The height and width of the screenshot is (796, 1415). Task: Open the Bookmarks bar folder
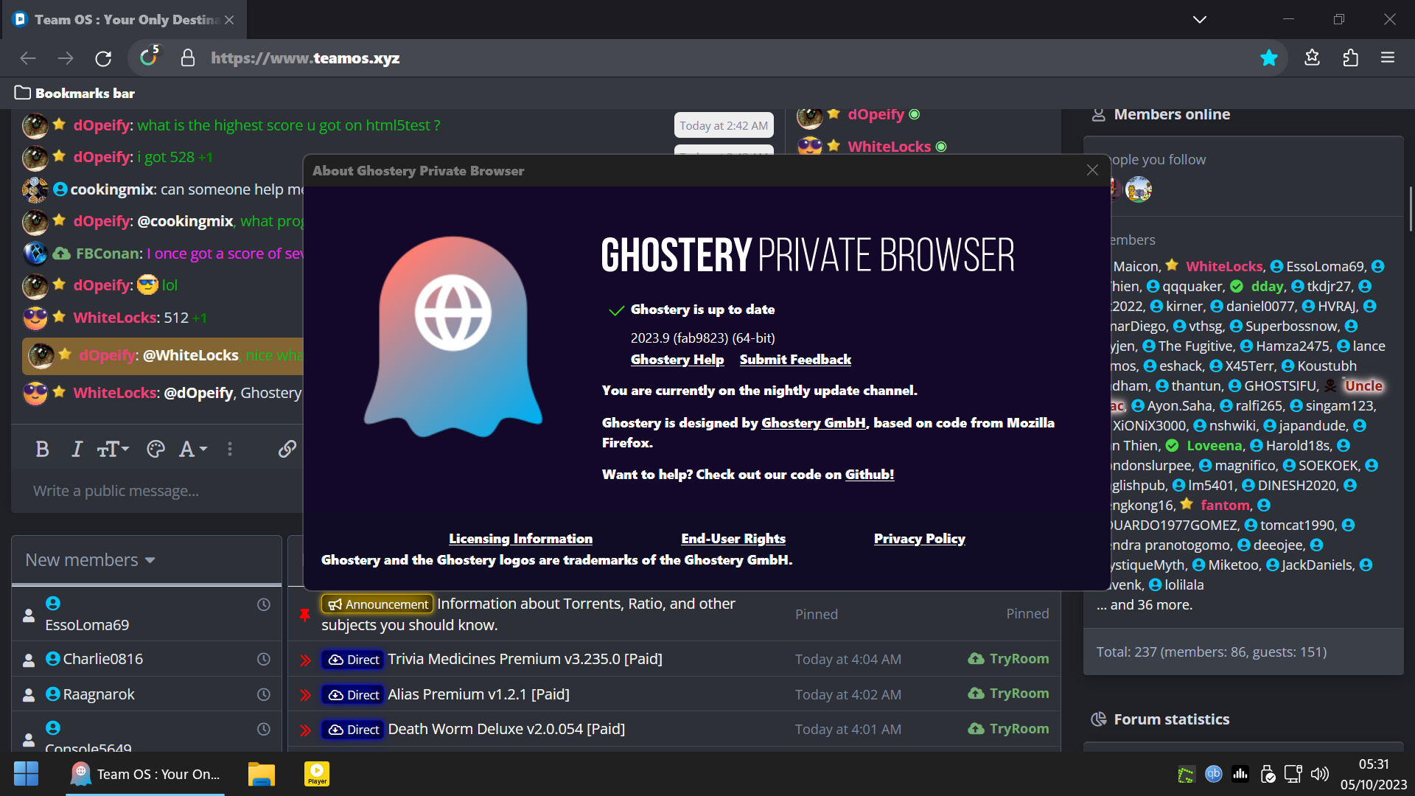point(74,93)
